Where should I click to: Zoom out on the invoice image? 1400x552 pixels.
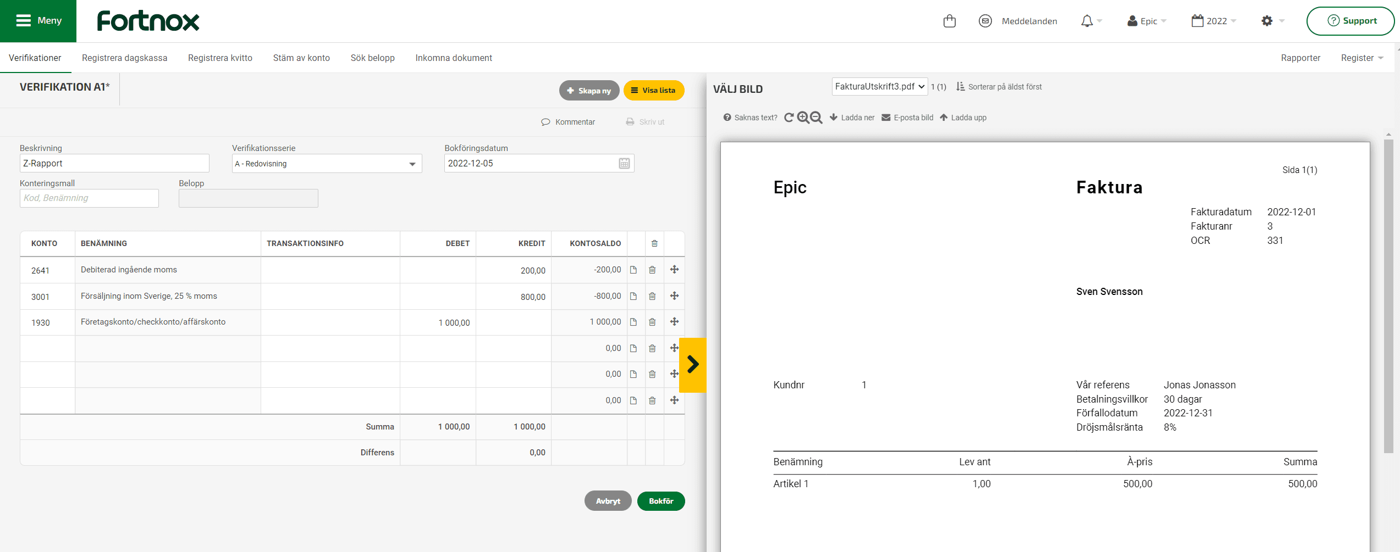coord(817,118)
